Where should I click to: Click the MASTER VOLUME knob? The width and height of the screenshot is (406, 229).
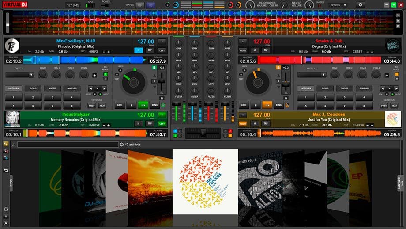click(309, 5)
